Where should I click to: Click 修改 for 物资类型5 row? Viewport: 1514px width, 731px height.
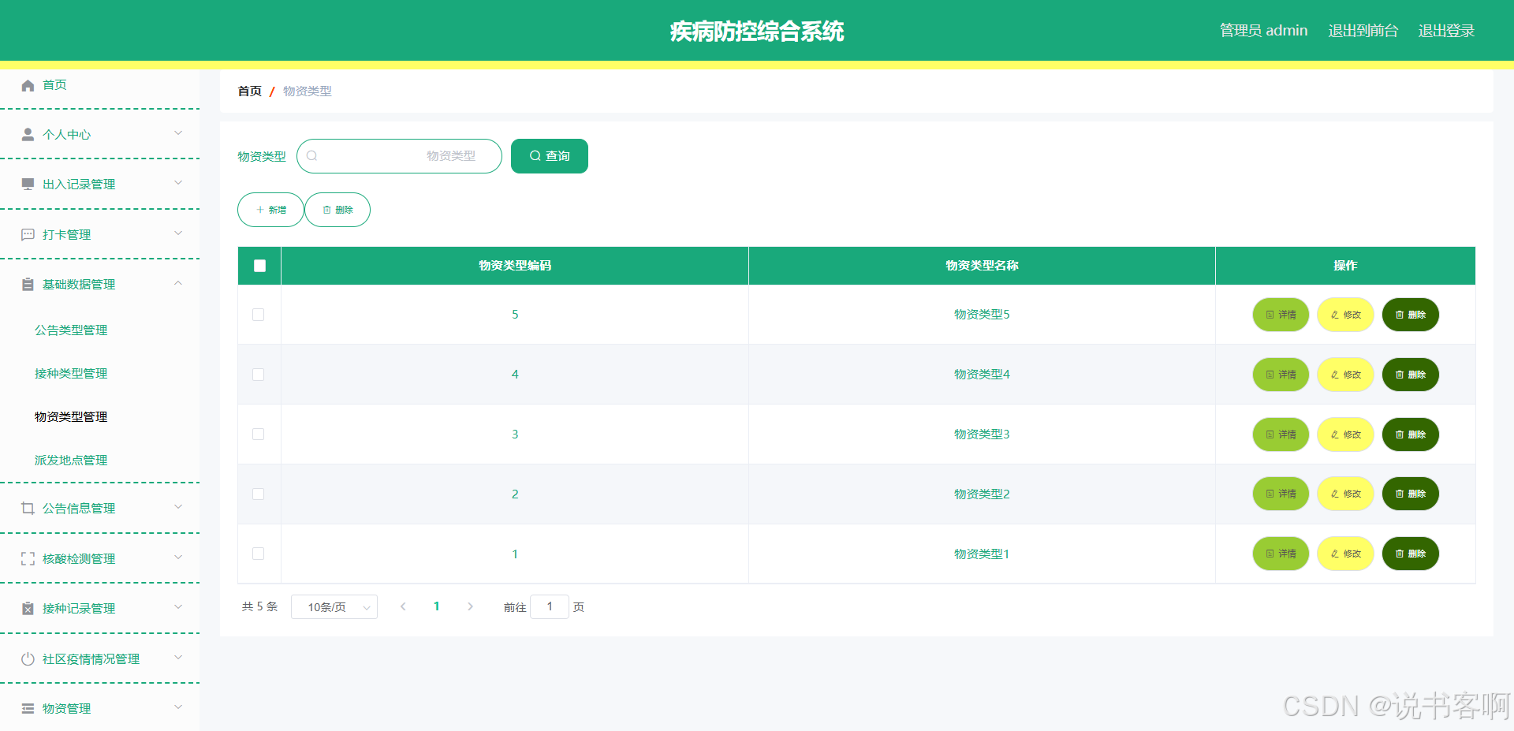(1346, 315)
